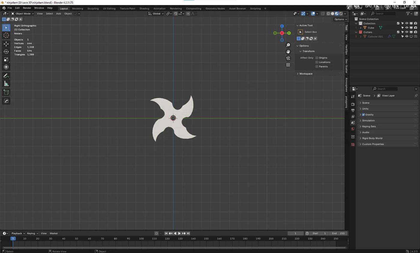Click the pin icon in properties editor

tap(416, 96)
